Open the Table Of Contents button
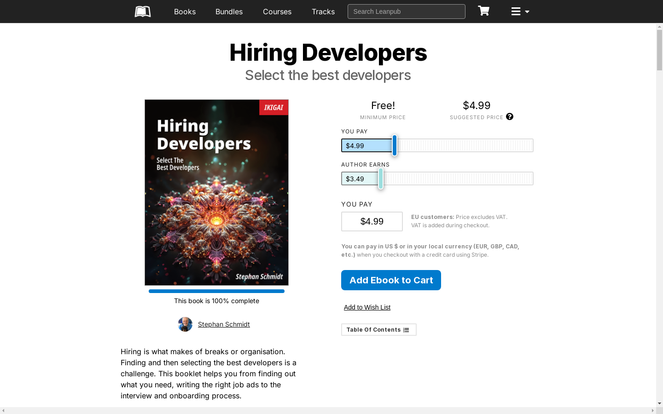The image size is (663, 414). click(379, 330)
